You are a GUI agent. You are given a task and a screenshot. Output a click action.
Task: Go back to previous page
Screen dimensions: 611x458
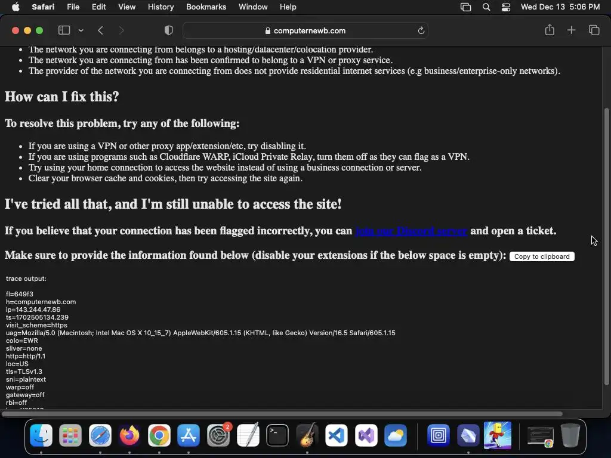click(100, 30)
